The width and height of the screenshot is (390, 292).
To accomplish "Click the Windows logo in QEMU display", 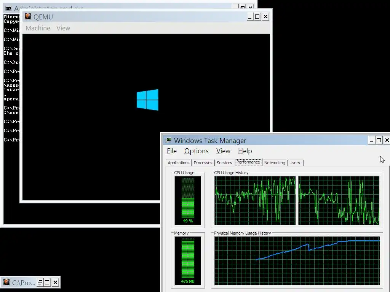I will tap(147, 100).
